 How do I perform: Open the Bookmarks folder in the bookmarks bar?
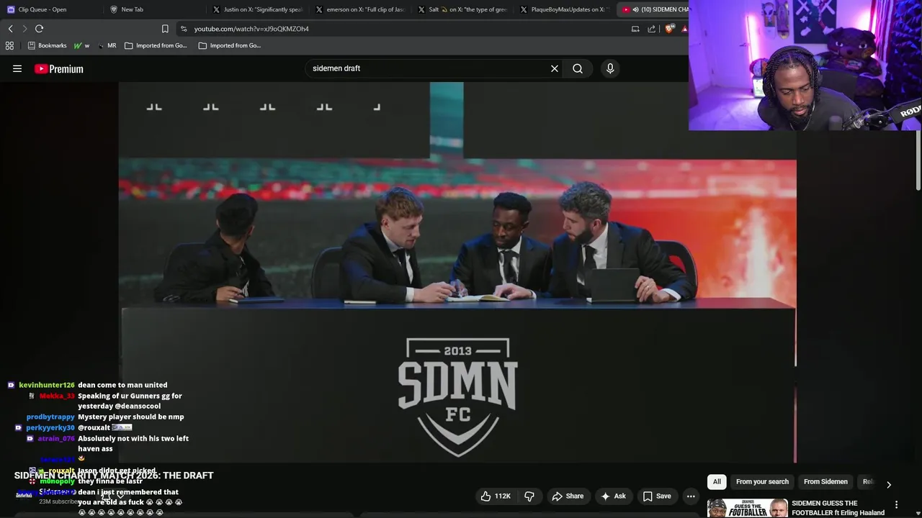47,45
